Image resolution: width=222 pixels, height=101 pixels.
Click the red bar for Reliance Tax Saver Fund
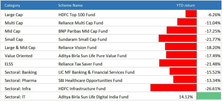(x=178, y=63)
